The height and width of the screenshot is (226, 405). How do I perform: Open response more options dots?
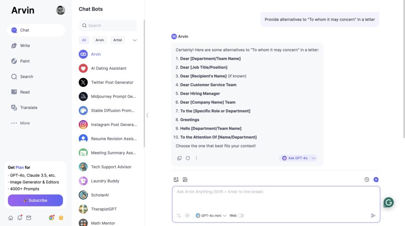tap(196, 158)
